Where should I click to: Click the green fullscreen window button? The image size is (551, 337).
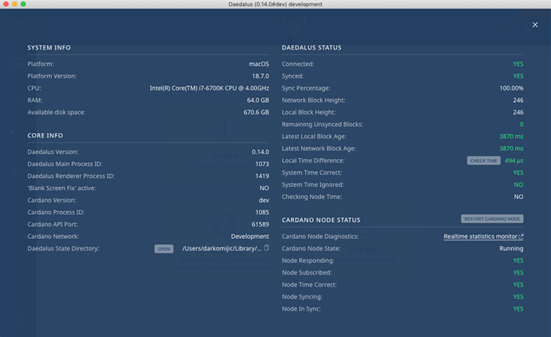[x=23, y=4]
